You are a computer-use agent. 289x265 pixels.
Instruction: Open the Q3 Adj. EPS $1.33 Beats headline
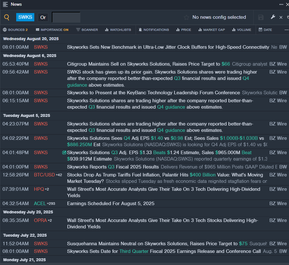coord(159,156)
